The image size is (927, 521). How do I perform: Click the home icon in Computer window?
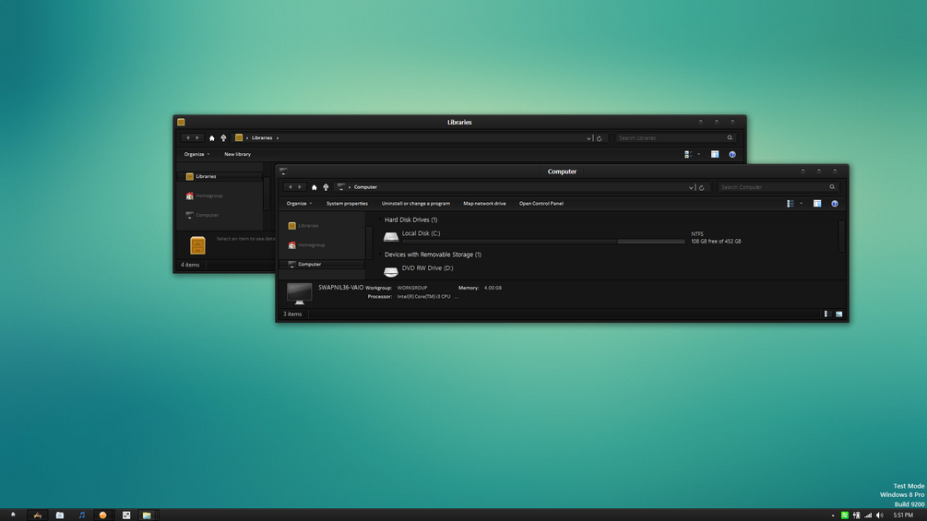[314, 187]
